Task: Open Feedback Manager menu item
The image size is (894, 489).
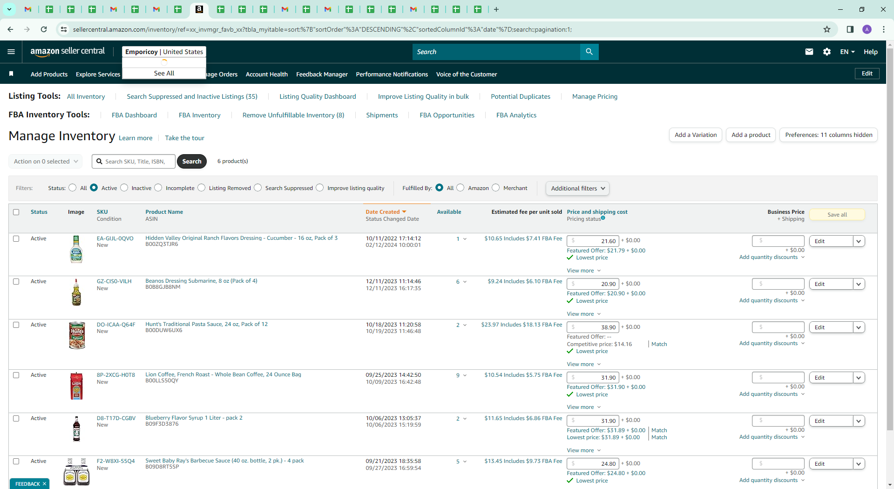Action: click(x=322, y=74)
